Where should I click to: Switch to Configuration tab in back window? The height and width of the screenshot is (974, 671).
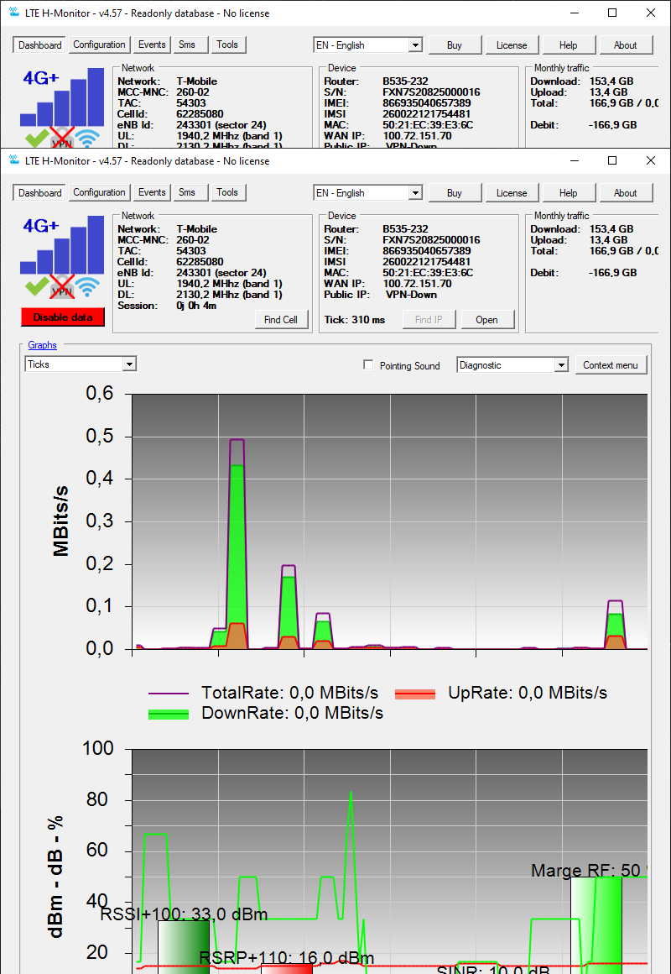pos(99,45)
